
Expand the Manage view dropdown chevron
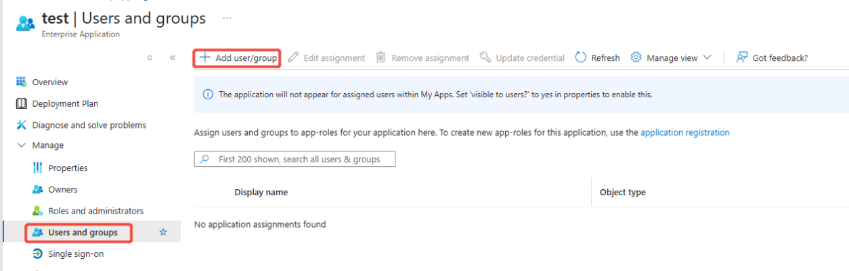[707, 57]
